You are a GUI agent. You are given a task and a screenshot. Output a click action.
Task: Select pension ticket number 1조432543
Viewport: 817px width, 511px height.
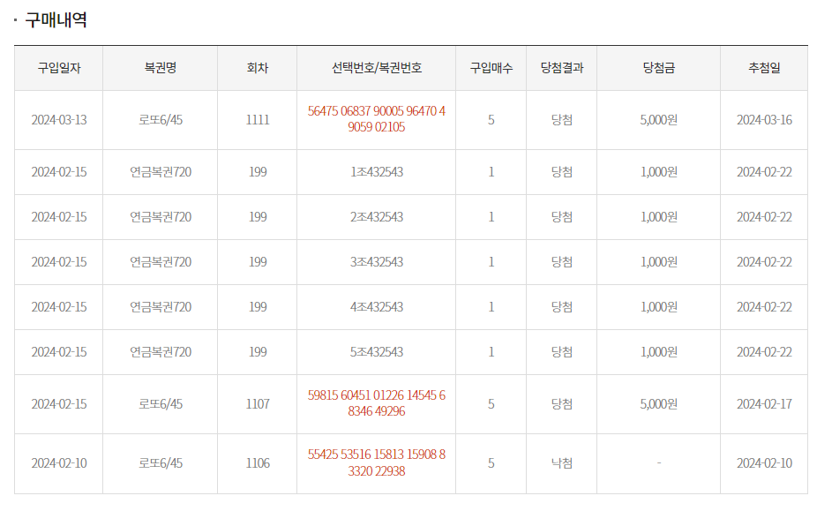pos(377,172)
